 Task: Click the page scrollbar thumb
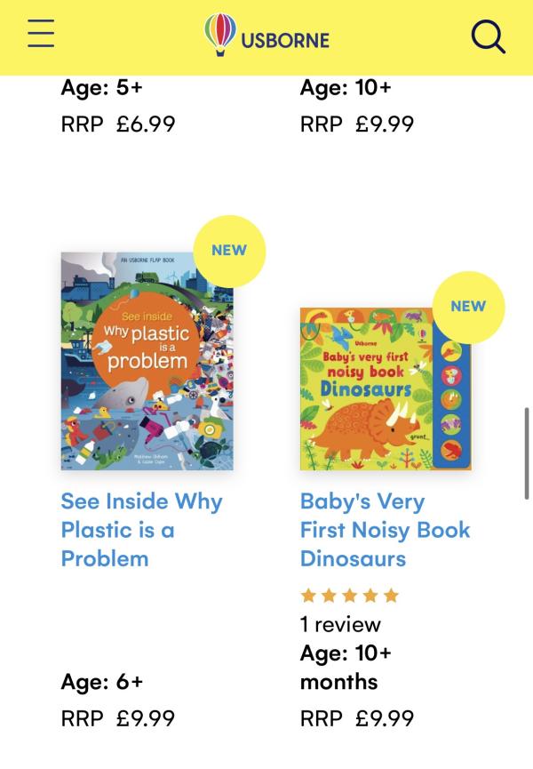[x=527, y=453]
